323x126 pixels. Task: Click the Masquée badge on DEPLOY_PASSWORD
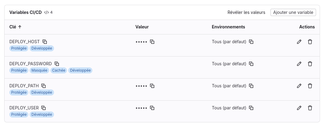coord(40,70)
